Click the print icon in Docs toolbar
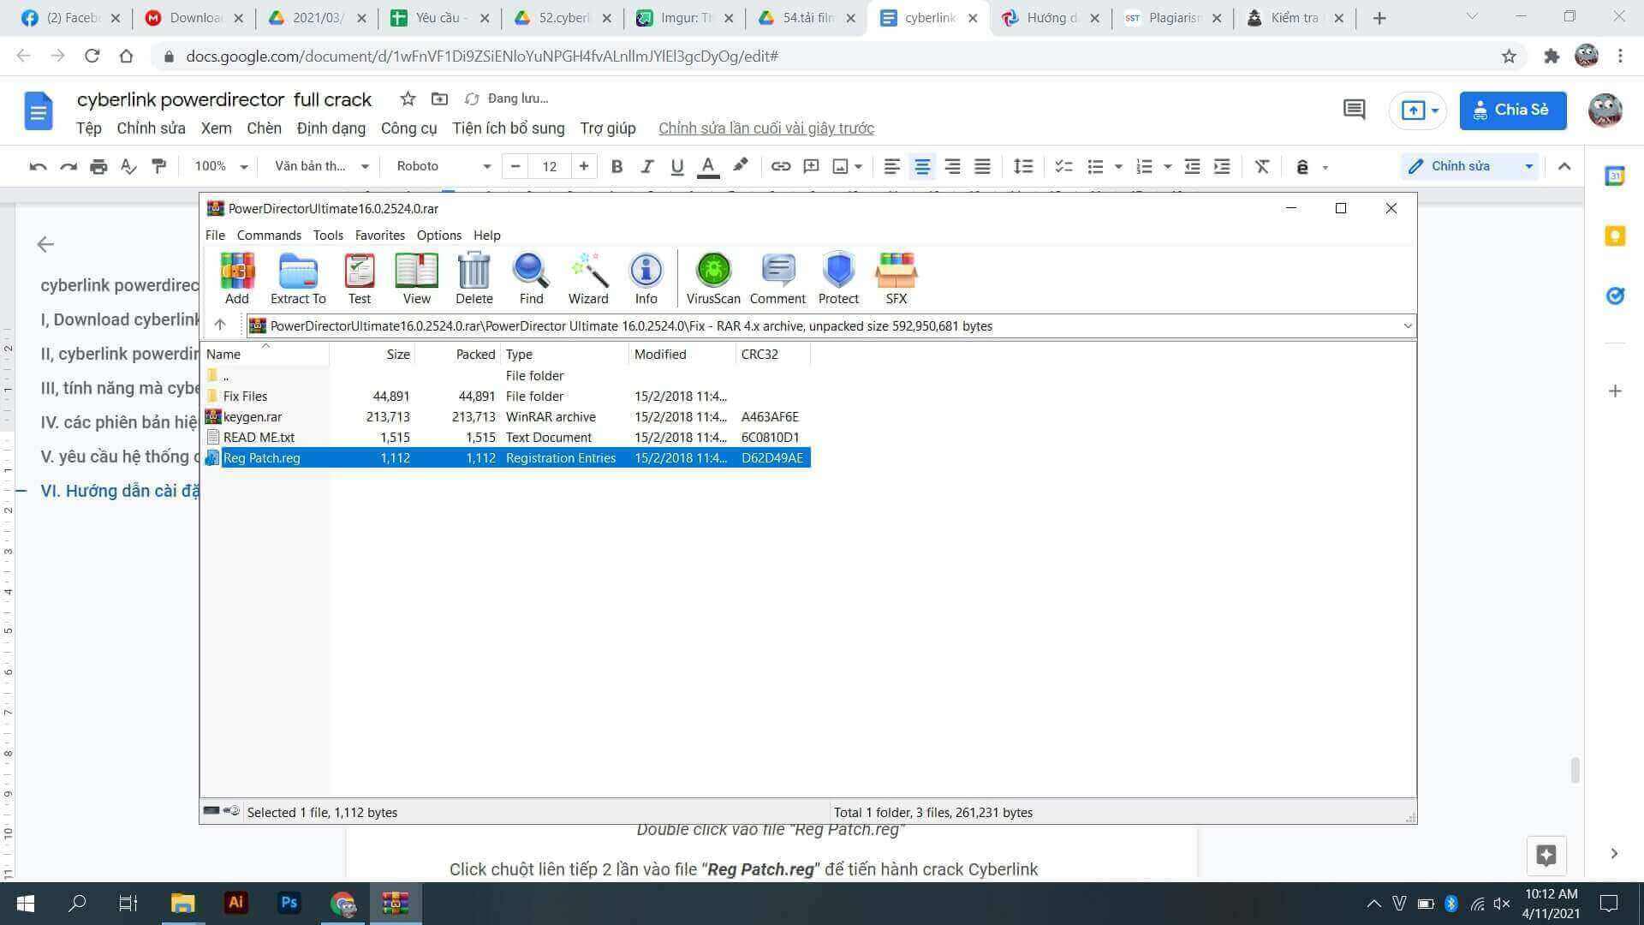The image size is (1644, 925). click(x=98, y=166)
